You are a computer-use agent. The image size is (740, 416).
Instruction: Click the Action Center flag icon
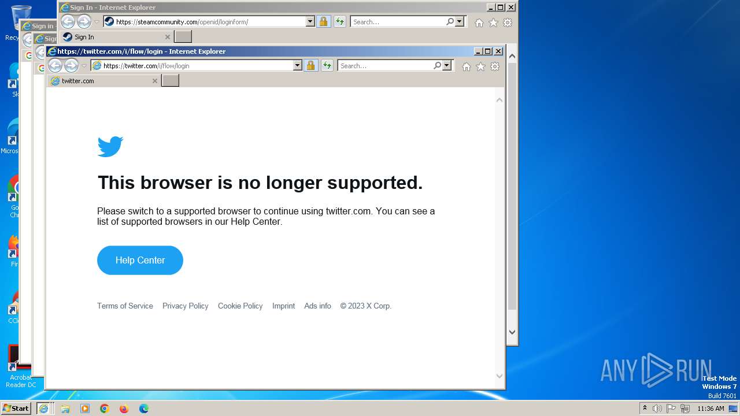pos(671,408)
